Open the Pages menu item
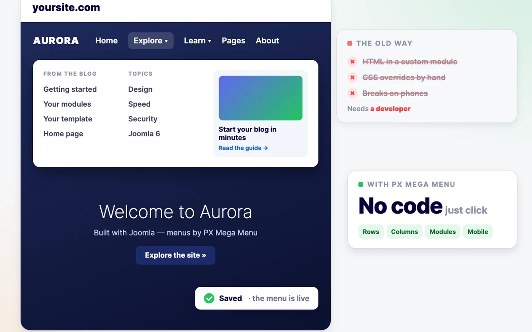The image size is (532, 332). pyautogui.click(x=234, y=41)
